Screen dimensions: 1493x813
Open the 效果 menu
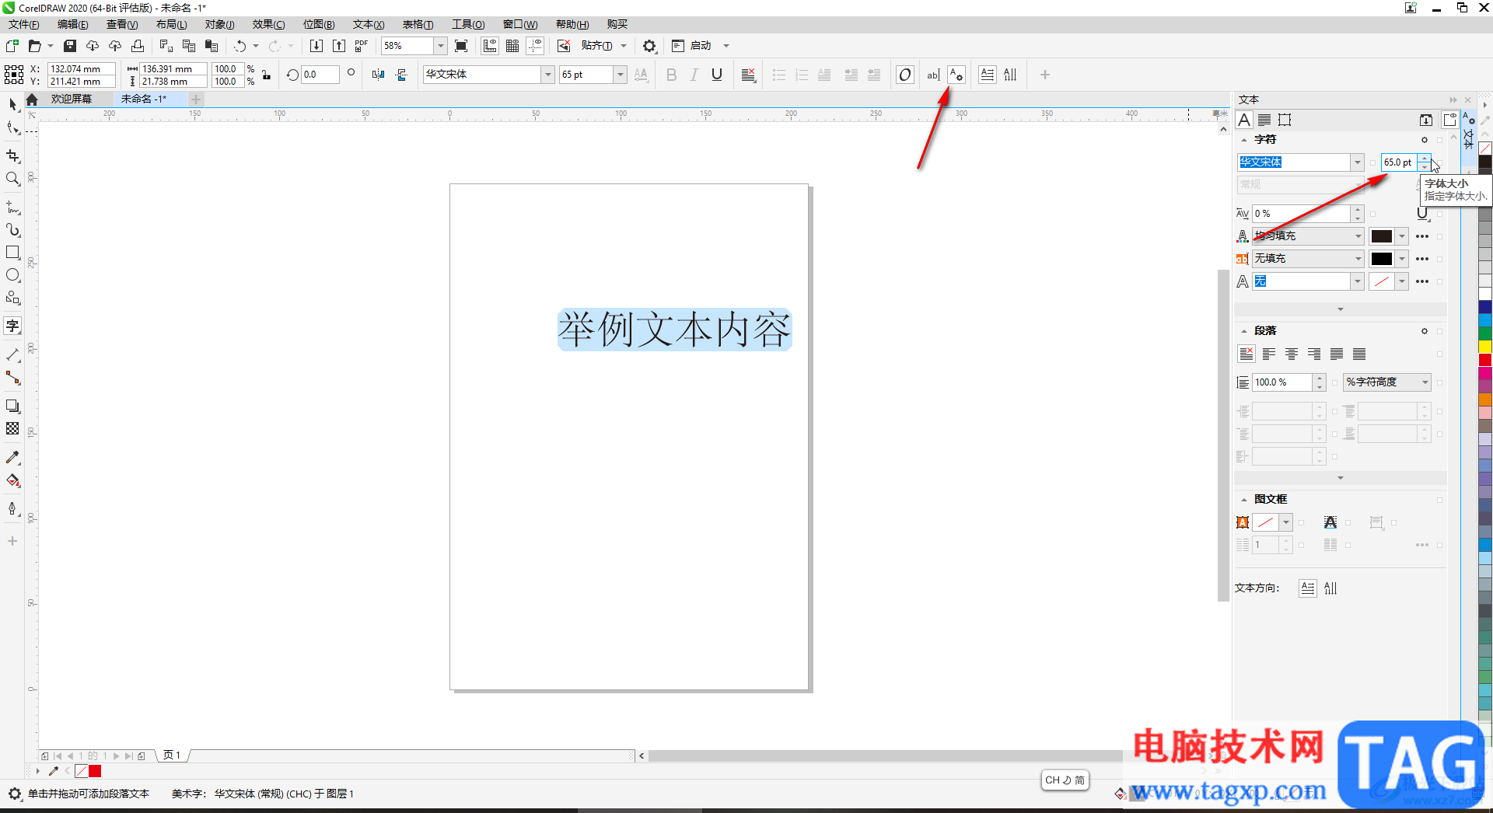[268, 25]
